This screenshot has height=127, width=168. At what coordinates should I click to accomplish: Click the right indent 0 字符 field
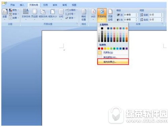[x=129, y=20]
